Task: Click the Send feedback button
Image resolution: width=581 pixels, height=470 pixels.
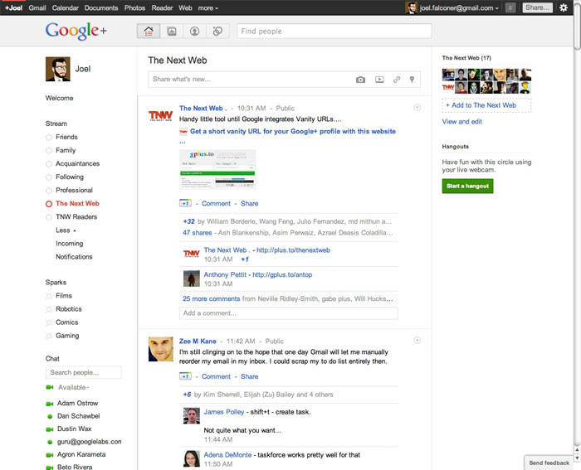Action: [x=549, y=463]
